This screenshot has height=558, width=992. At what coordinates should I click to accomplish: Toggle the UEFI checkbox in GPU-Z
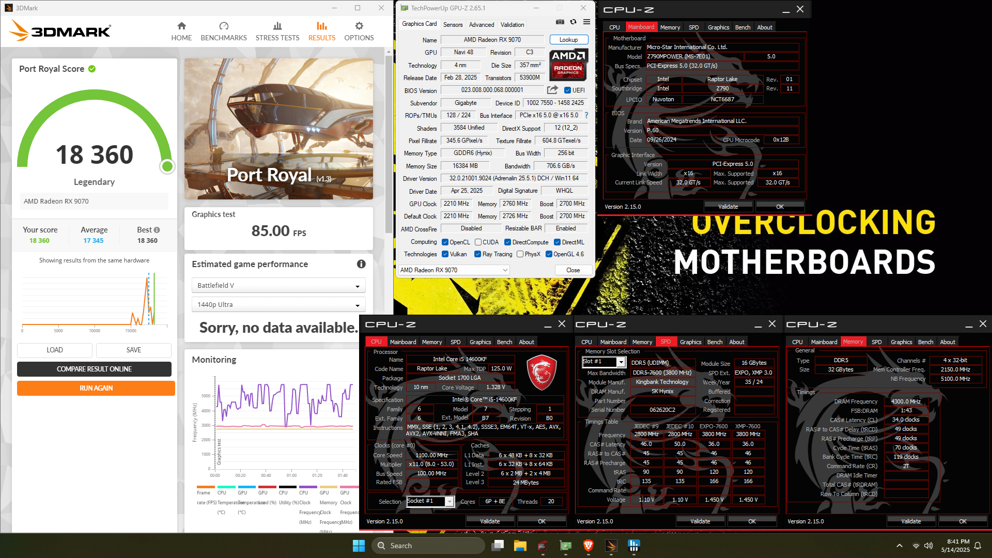(x=567, y=90)
